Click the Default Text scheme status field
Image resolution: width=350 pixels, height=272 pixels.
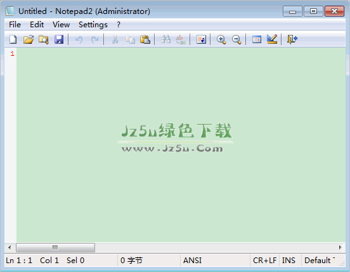[320, 261]
